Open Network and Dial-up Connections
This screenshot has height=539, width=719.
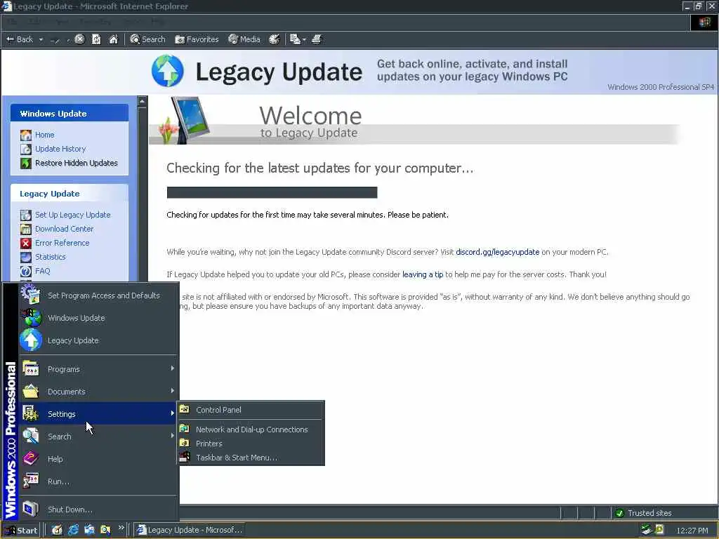tap(251, 430)
